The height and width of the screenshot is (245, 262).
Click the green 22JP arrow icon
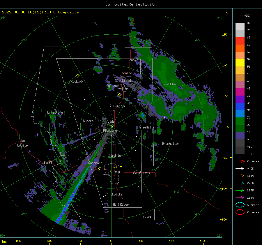click(240, 190)
